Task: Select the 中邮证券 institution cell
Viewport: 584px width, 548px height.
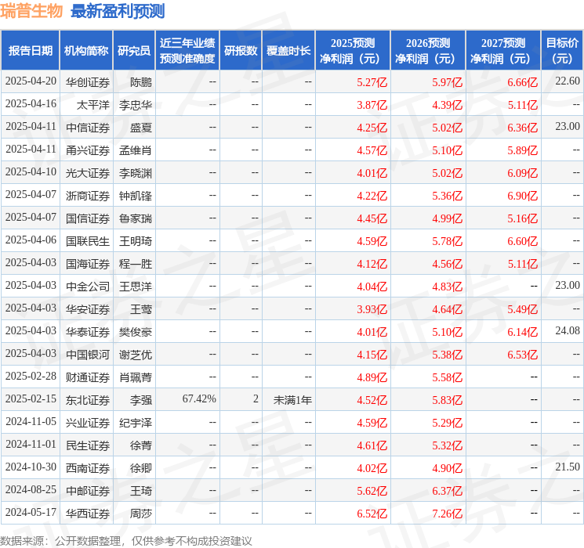Action: point(88,490)
